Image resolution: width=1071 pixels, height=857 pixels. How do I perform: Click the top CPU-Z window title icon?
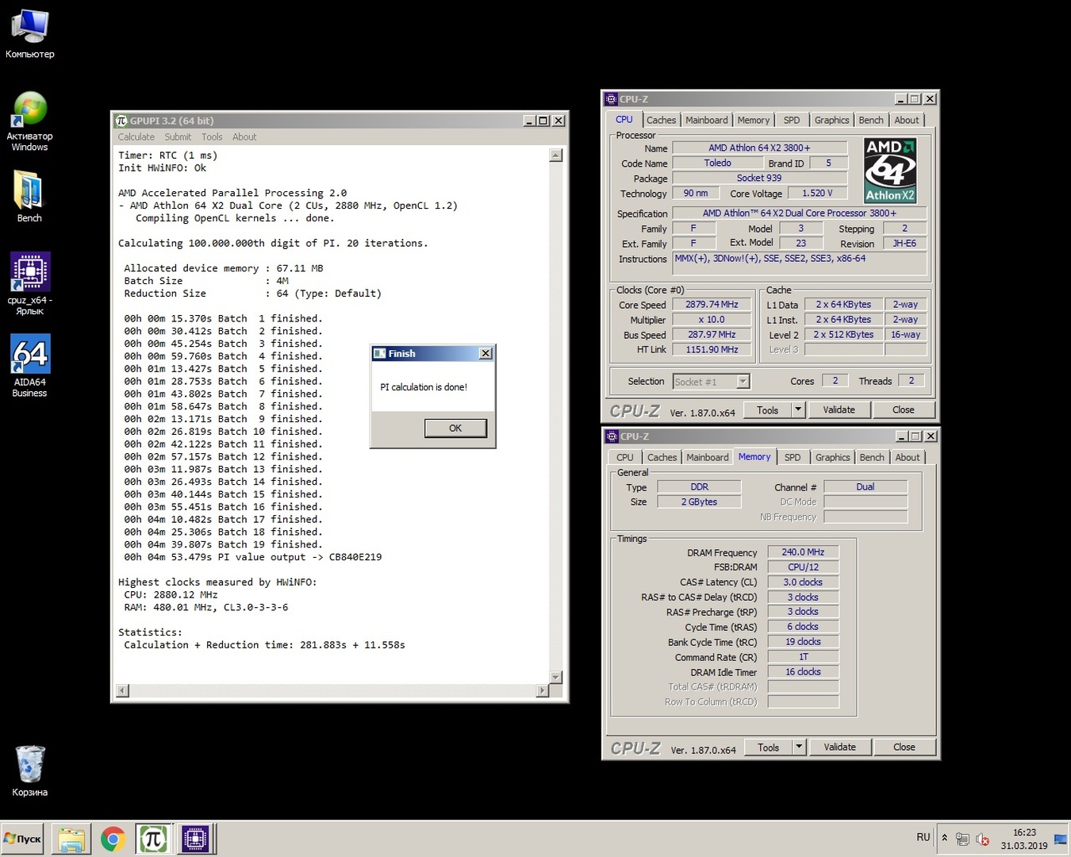[x=611, y=99]
